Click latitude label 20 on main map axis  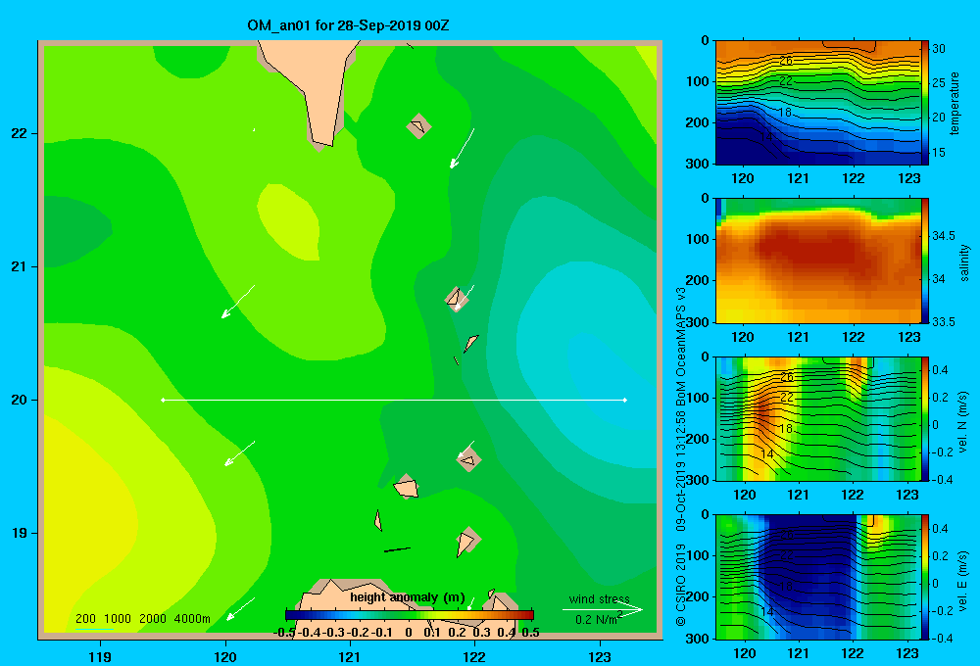coord(19,400)
